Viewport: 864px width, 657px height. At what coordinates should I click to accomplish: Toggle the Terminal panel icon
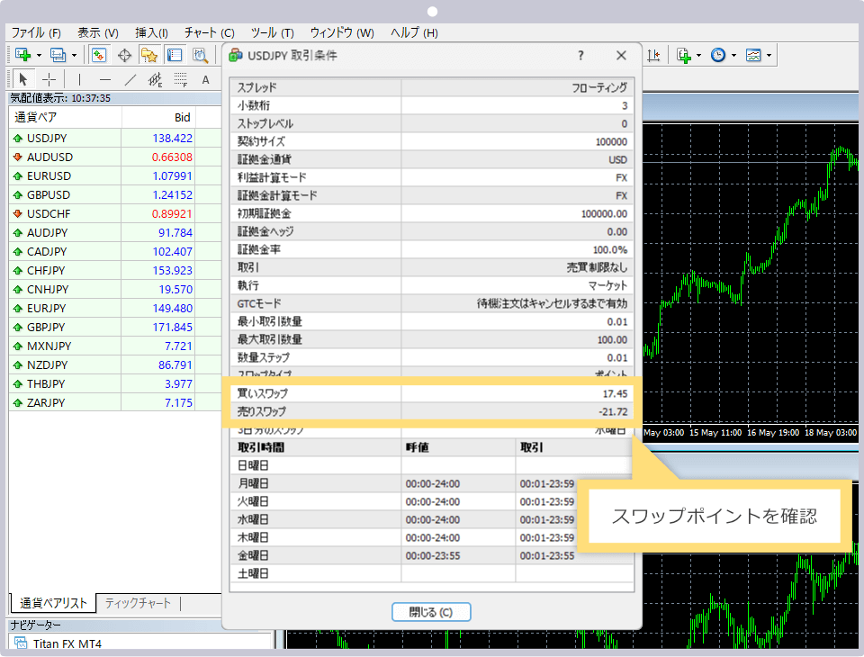pos(175,55)
